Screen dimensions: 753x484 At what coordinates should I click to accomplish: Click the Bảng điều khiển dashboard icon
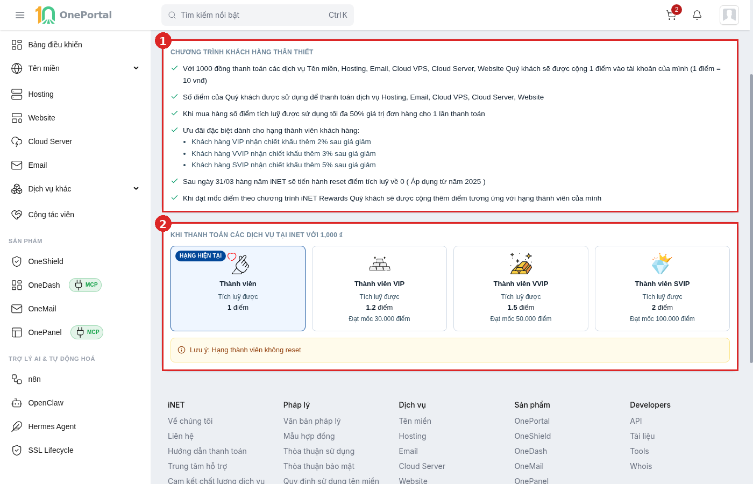click(17, 45)
